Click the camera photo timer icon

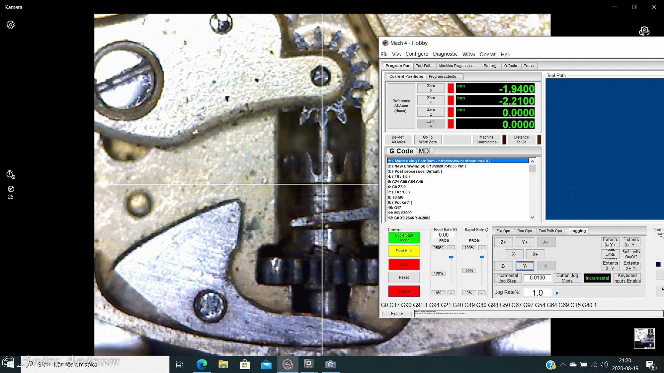[11, 174]
